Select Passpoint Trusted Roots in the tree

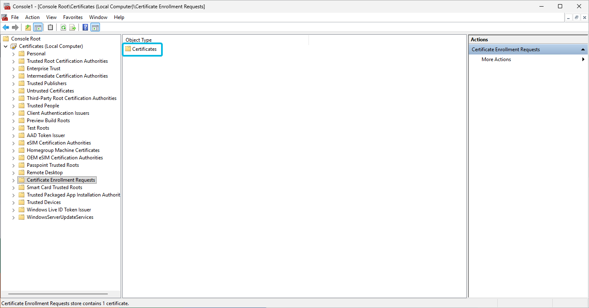tap(53, 165)
